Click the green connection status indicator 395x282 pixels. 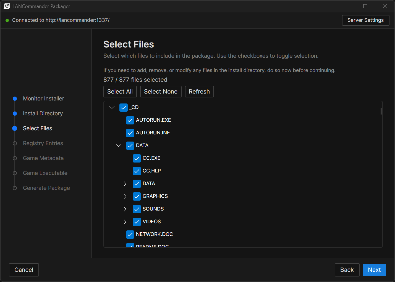click(x=7, y=20)
